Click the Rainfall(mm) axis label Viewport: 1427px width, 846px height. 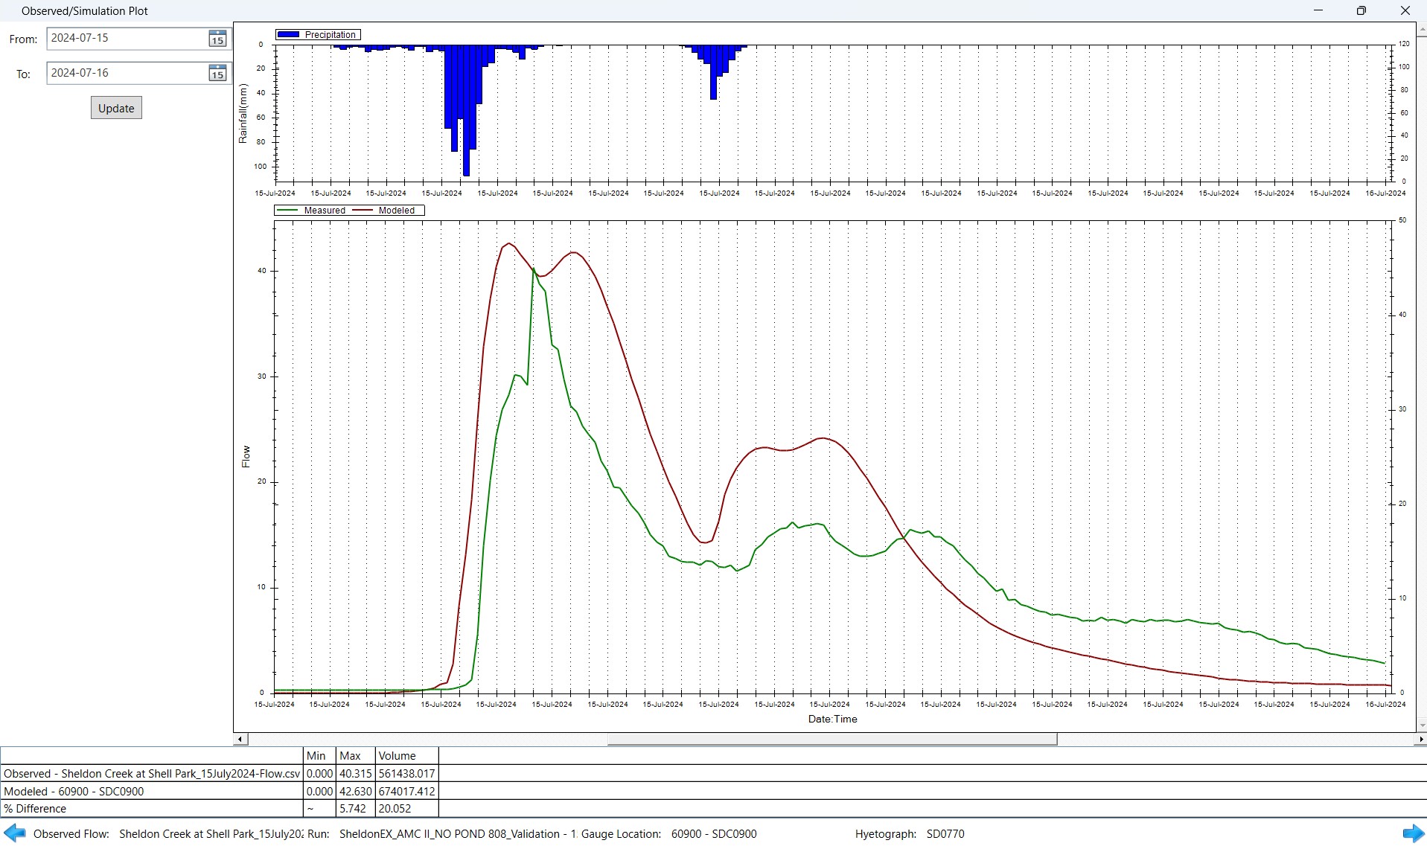coord(243,113)
